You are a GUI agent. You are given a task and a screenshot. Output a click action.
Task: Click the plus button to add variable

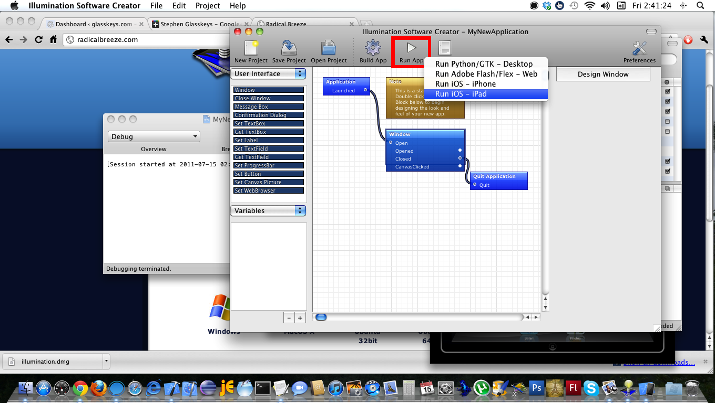tap(300, 318)
